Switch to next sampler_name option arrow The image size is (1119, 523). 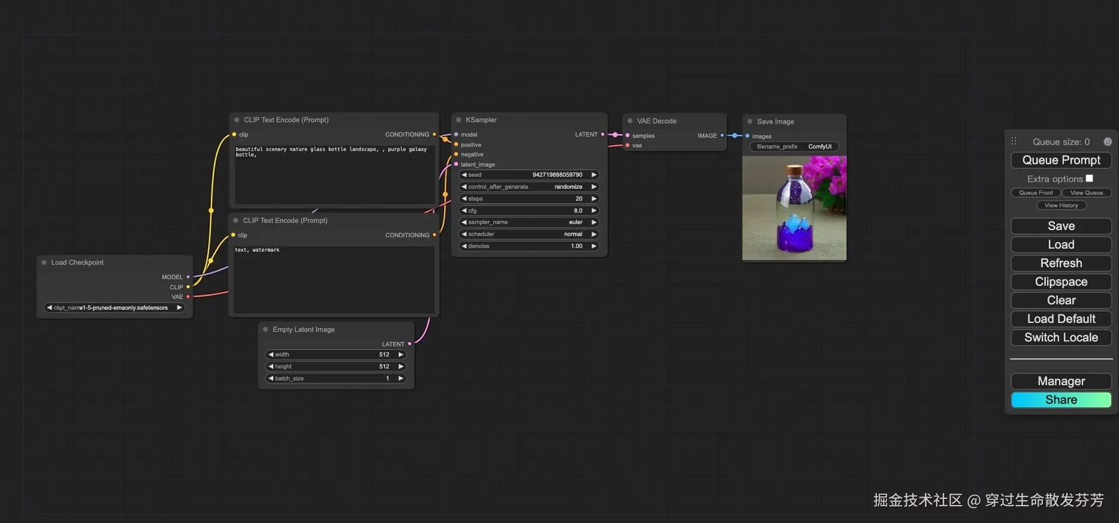[x=594, y=222]
